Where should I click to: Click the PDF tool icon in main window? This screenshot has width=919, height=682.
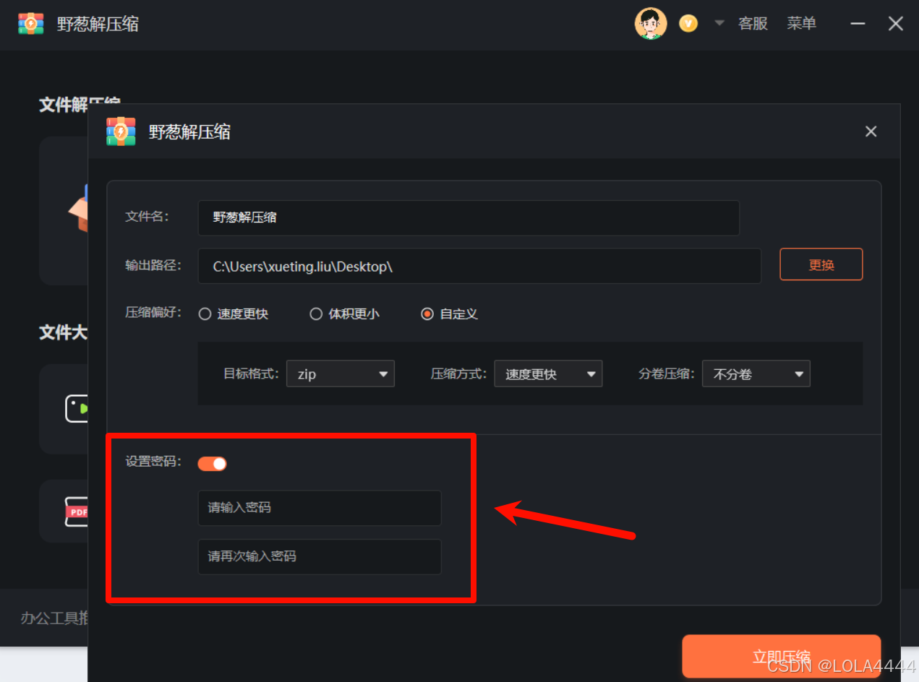pyautogui.click(x=76, y=511)
